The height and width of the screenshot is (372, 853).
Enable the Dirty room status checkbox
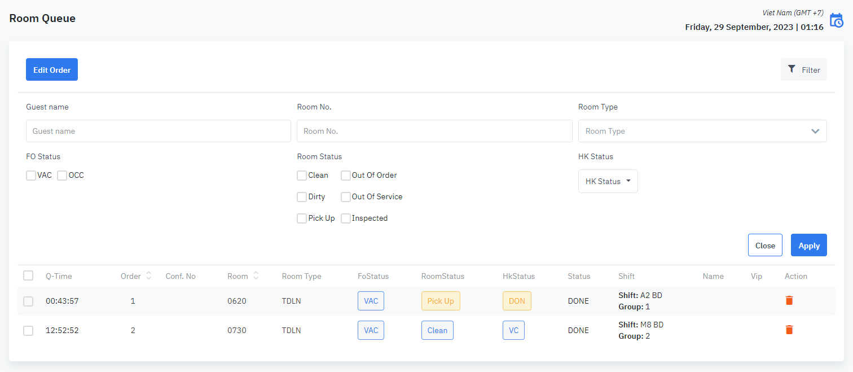tap(302, 197)
